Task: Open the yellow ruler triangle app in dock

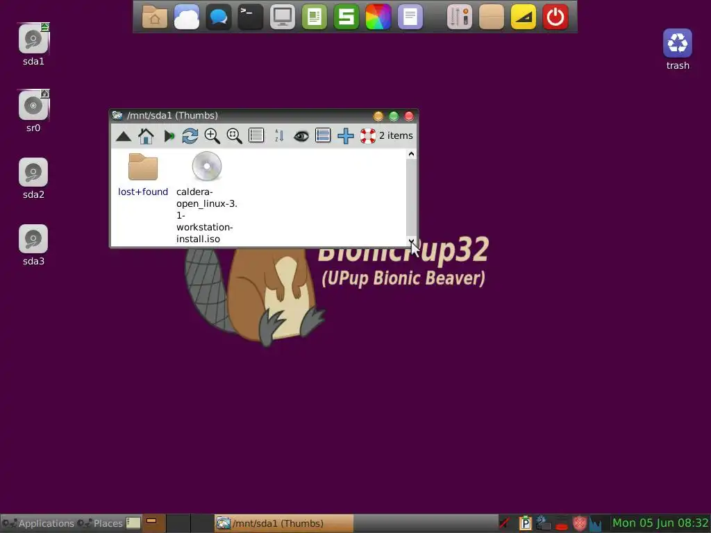Action: coord(524,17)
